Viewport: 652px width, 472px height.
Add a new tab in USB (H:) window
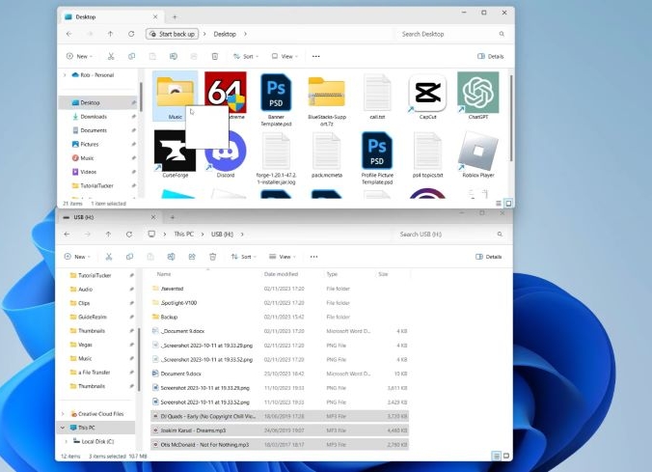point(173,217)
